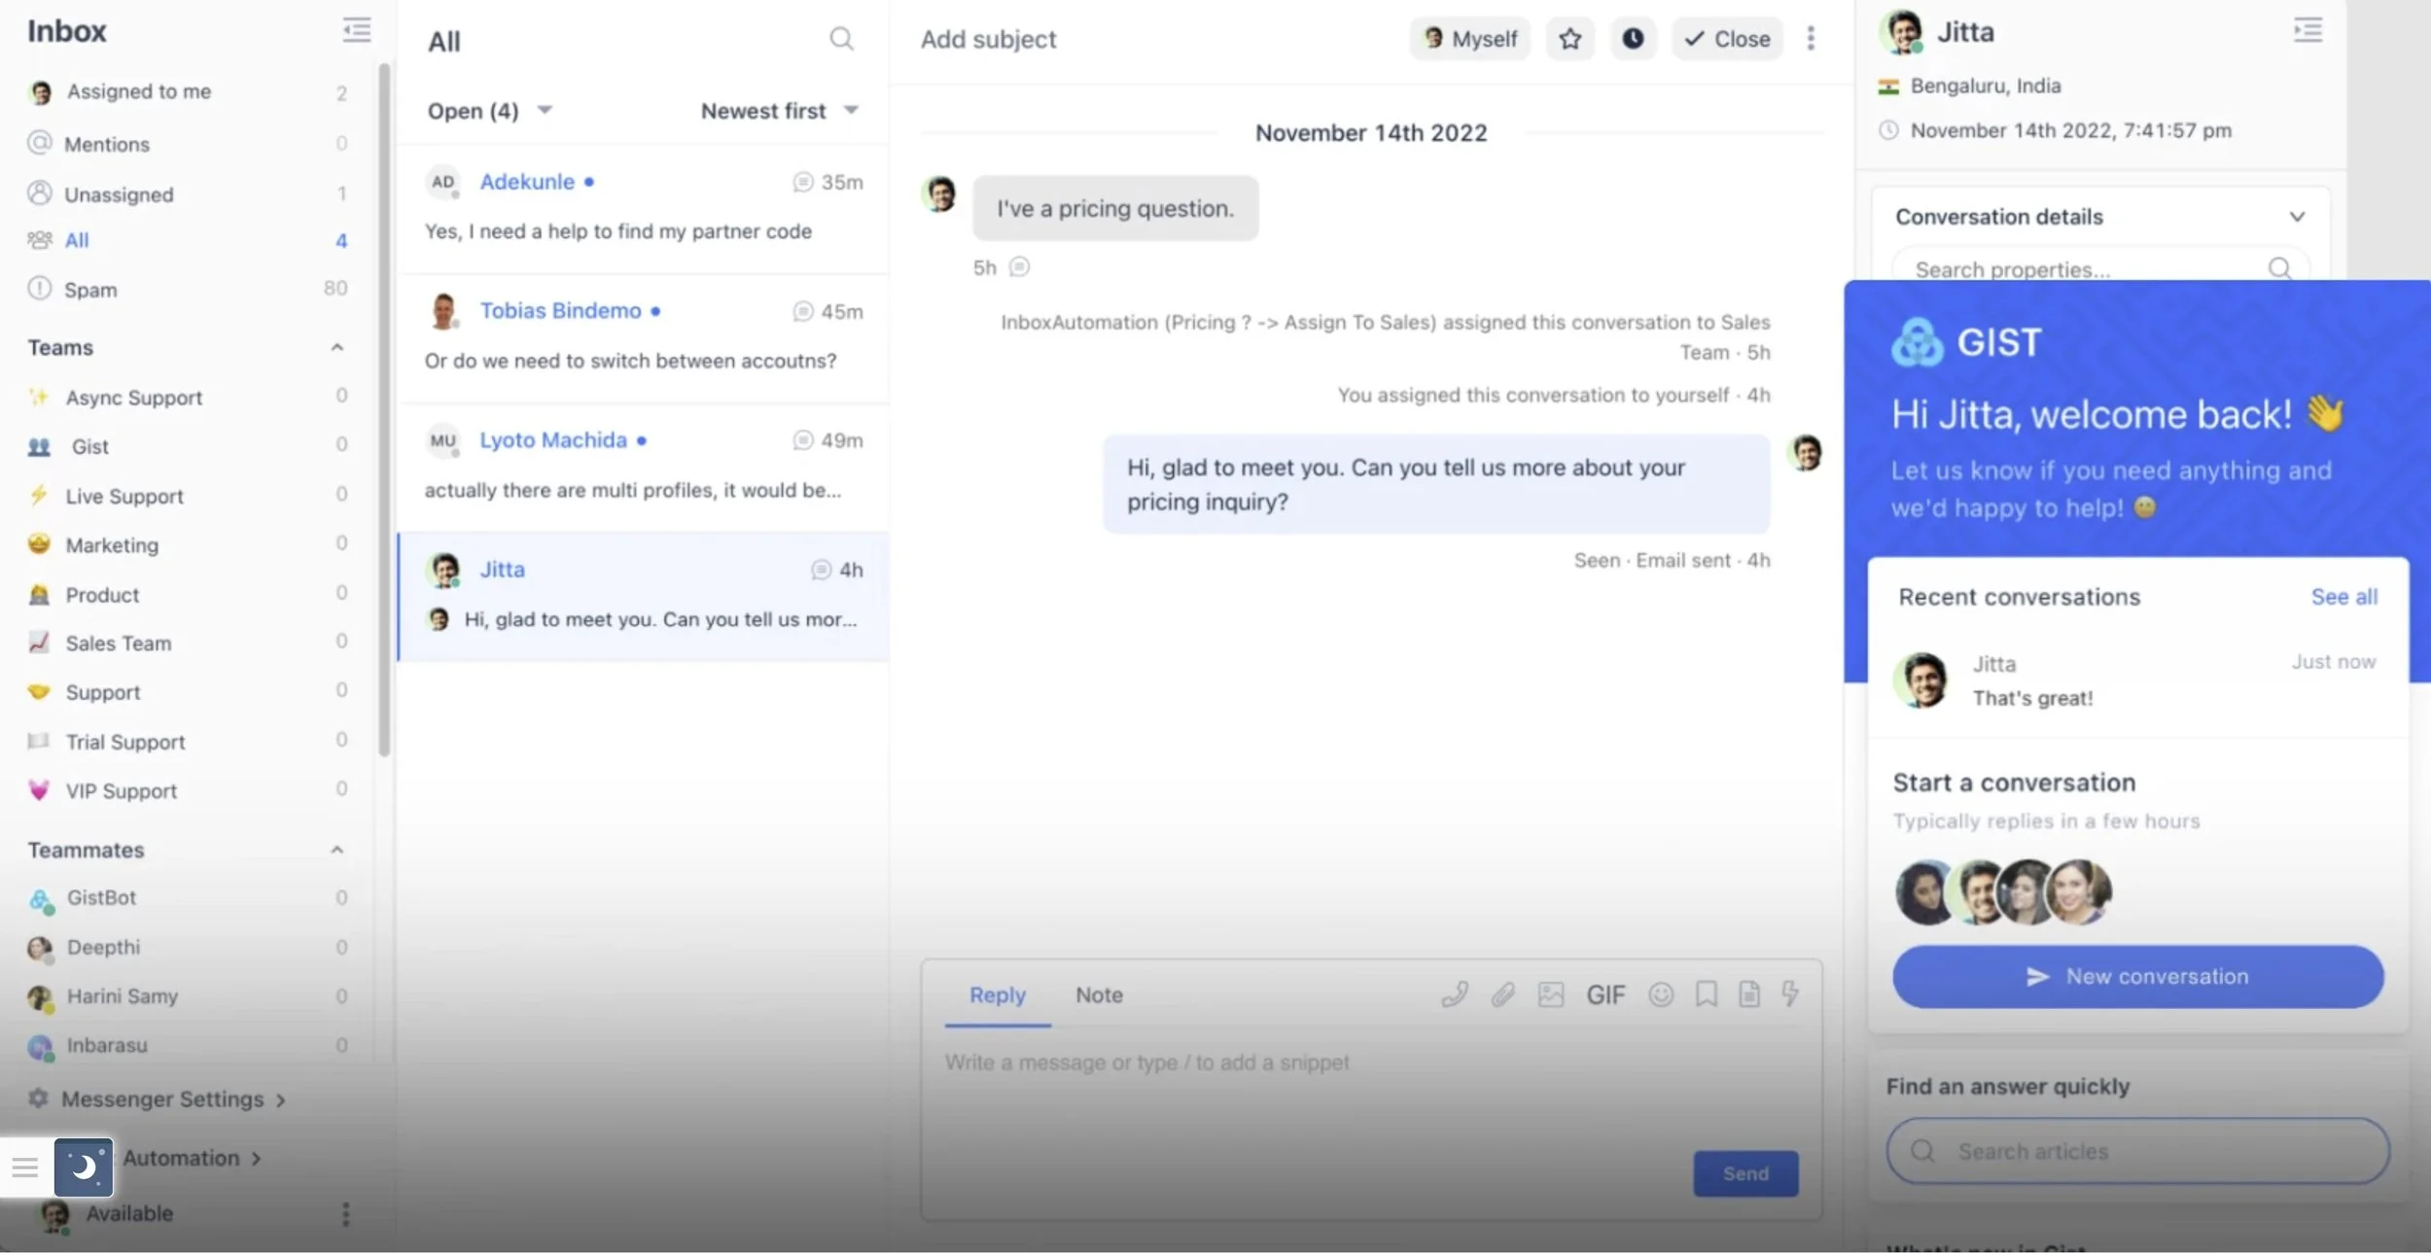Open the search icon in conversation list
Viewport: 2431px width, 1253px height.
(841, 39)
